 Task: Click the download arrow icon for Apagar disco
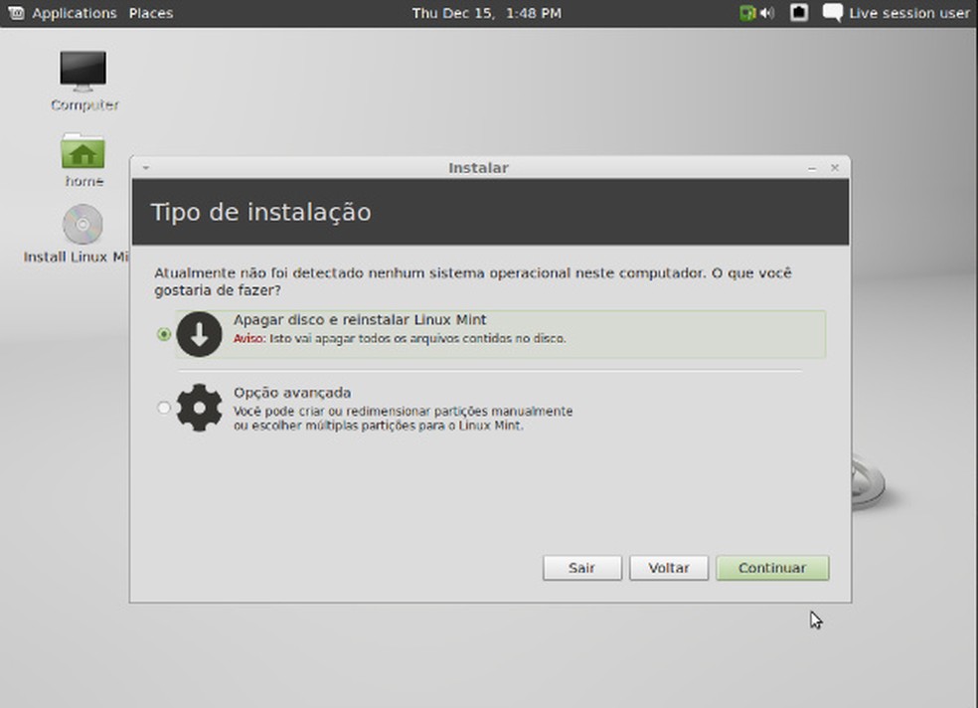(199, 334)
